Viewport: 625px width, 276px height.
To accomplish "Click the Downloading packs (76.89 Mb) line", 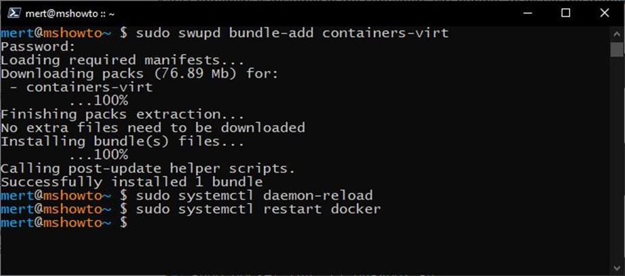I will click(139, 74).
